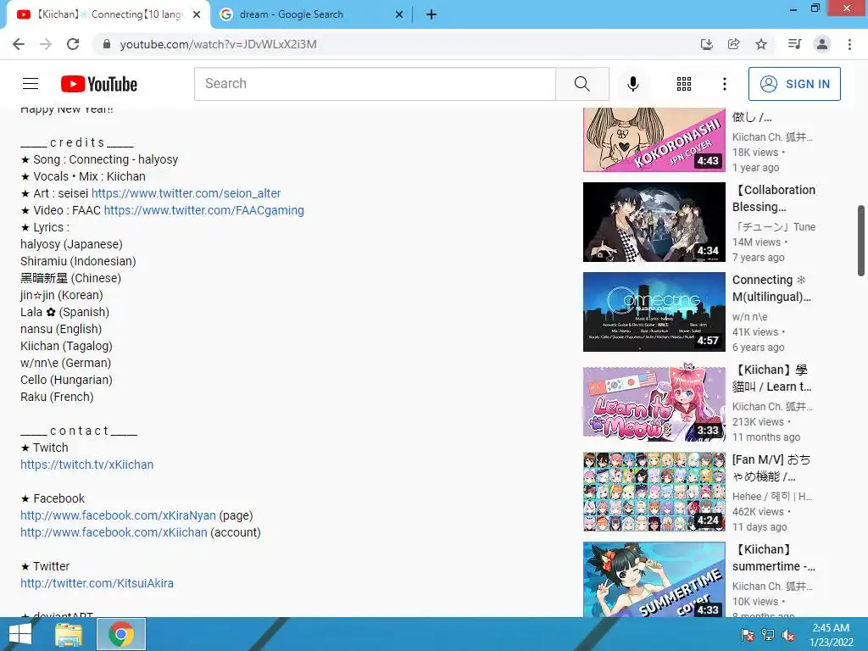Click the page vertical scrollbar thumb

click(x=861, y=240)
